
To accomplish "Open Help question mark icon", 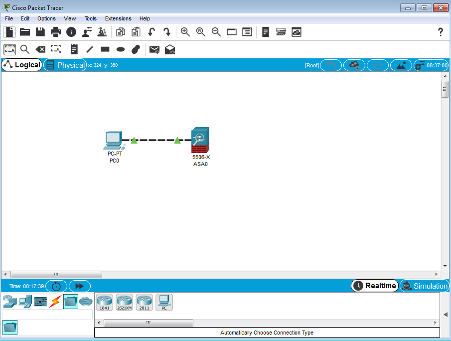I will tap(441, 32).
